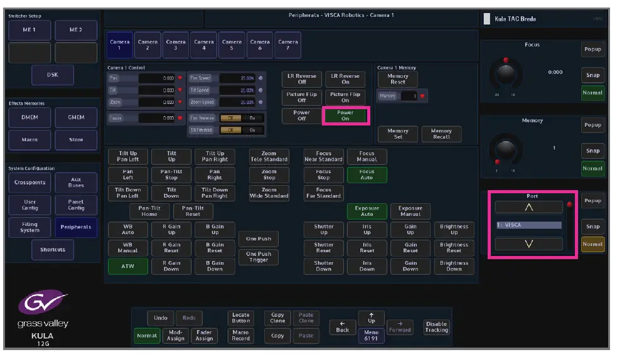Enable Exposure Auto
Image resolution: width=627 pixels, height=357 pixels.
(x=367, y=211)
